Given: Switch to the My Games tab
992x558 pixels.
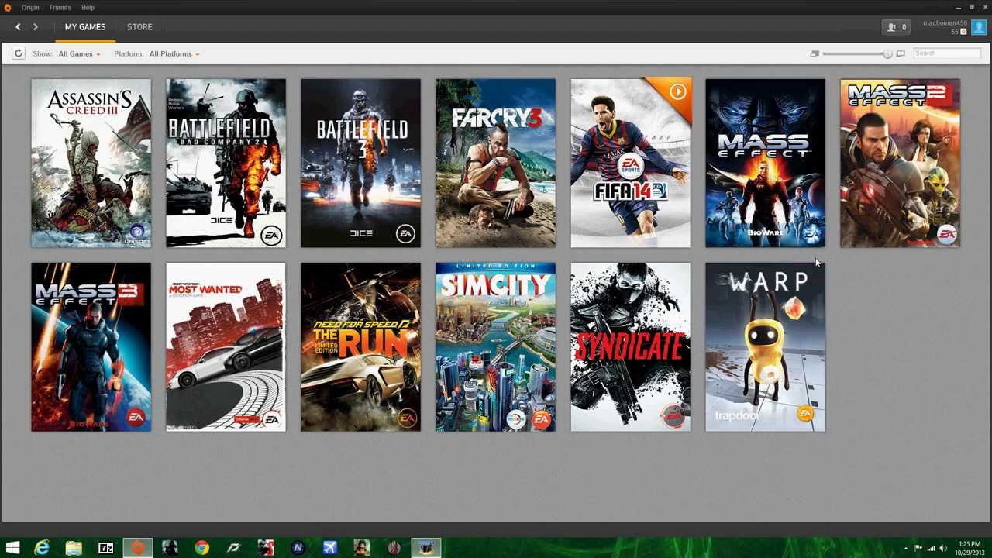Looking at the screenshot, I should tap(85, 27).
